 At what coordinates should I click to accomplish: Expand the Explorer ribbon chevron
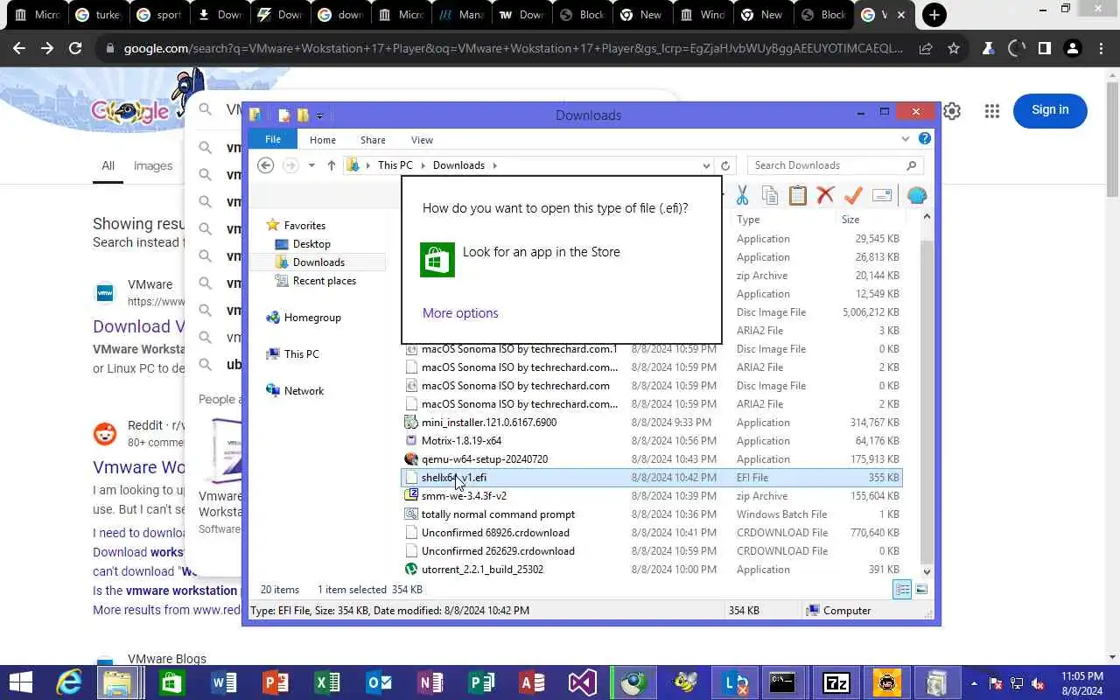[906, 138]
